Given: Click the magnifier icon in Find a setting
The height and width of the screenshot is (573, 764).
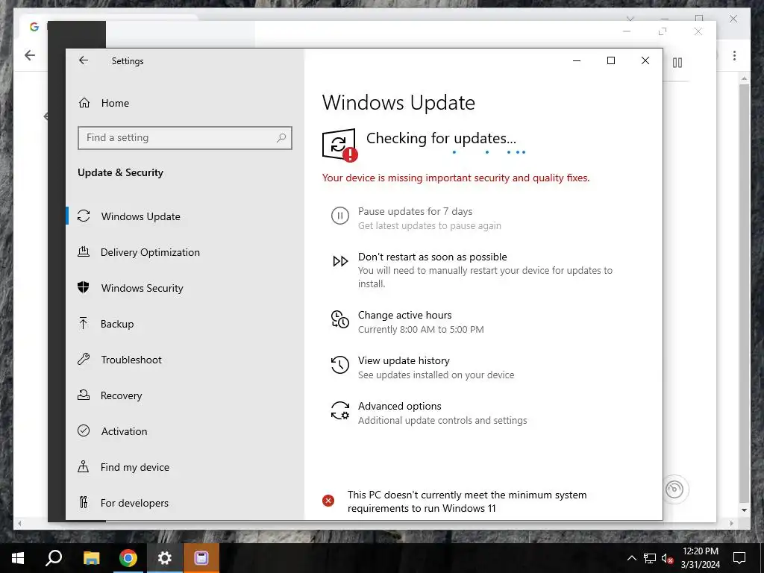Looking at the screenshot, I should [281, 138].
